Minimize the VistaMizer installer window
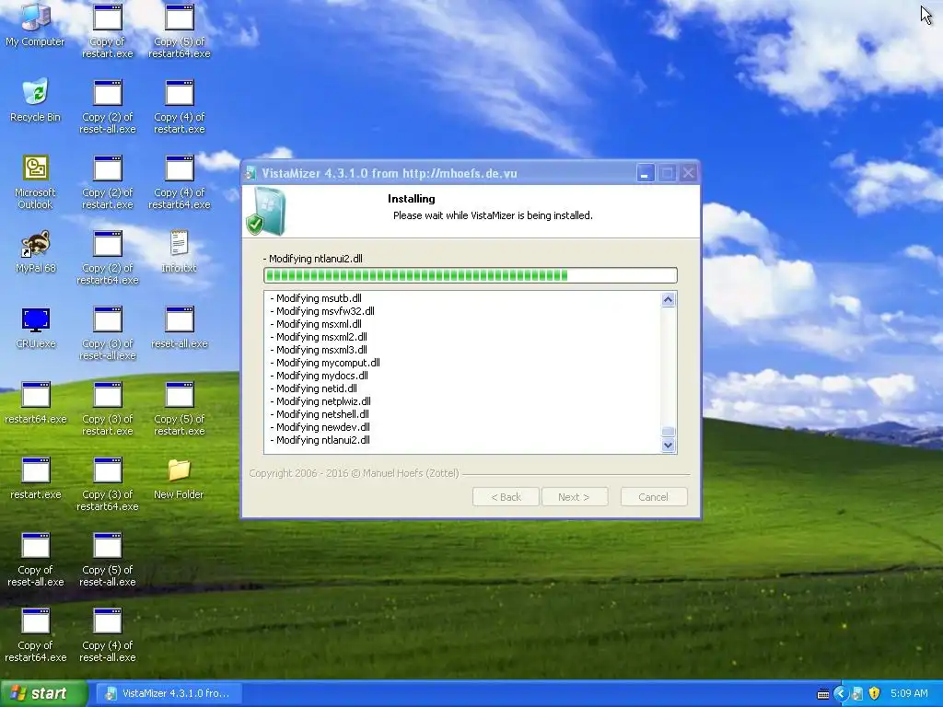The width and height of the screenshot is (943, 707). (644, 173)
